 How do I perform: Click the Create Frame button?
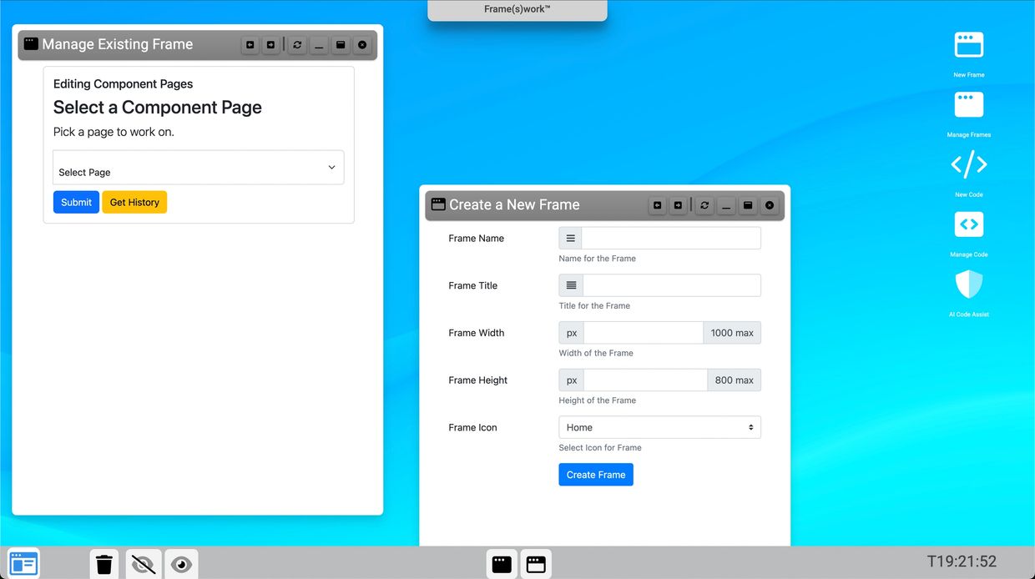(596, 475)
